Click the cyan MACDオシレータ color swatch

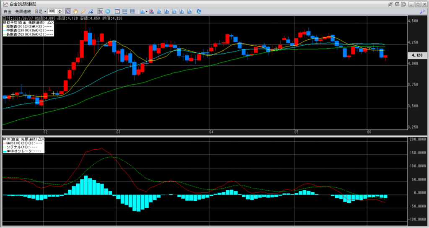[4, 151]
